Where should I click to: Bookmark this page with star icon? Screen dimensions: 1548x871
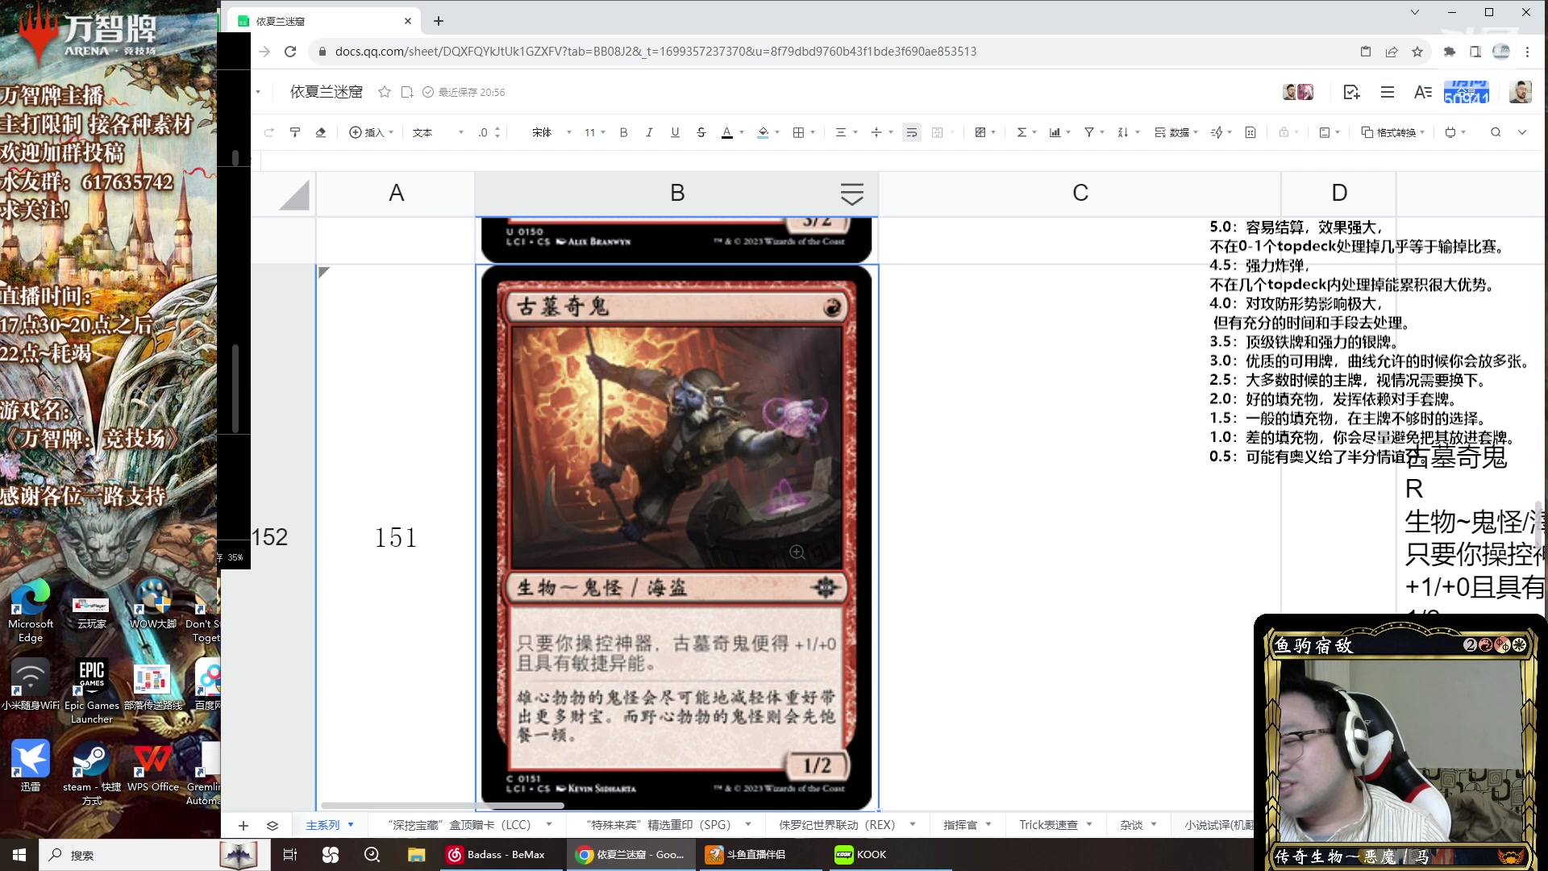[x=1417, y=52]
